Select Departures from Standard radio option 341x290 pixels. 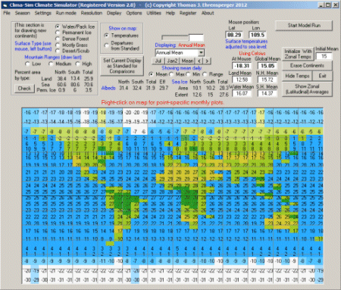107,45
